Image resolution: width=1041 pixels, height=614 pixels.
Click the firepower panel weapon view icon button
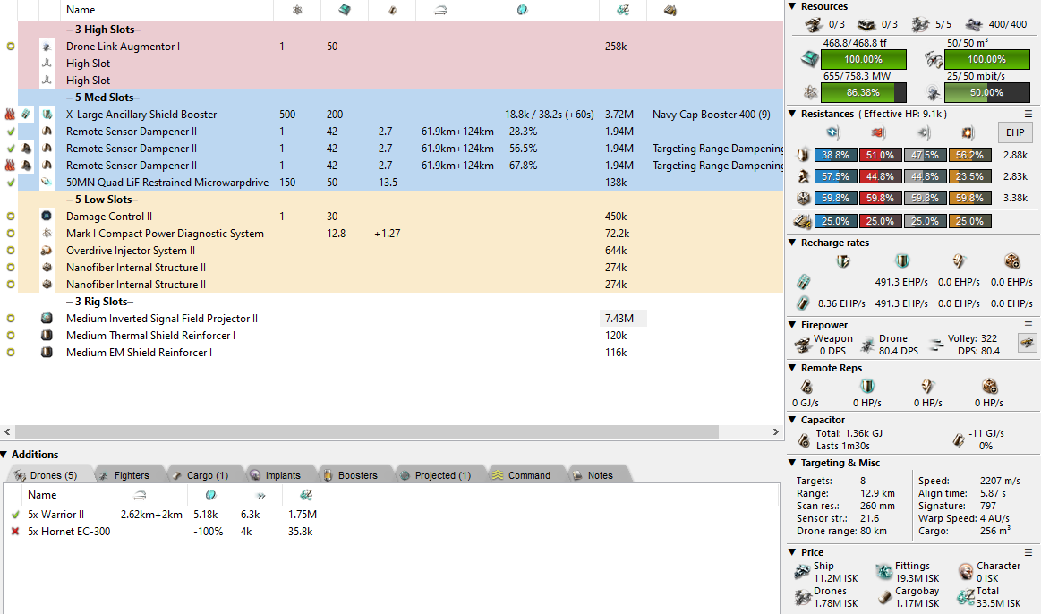[1028, 342]
